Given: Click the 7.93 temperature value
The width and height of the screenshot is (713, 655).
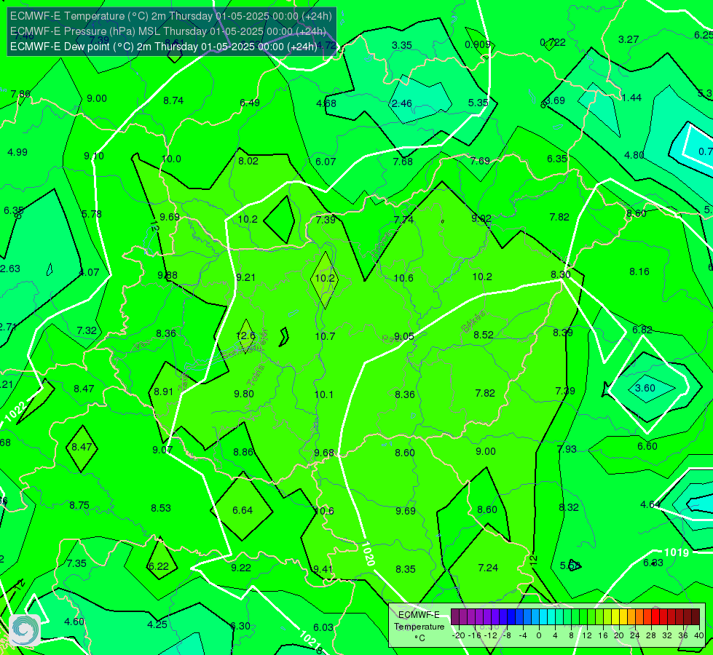Looking at the screenshot, I should click(x=567, y=449).
